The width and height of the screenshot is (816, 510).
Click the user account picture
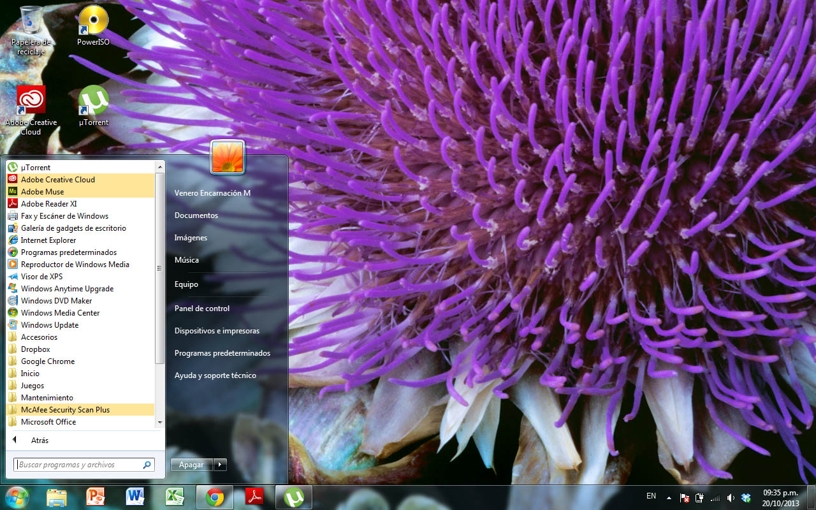(x=228, y=157)
